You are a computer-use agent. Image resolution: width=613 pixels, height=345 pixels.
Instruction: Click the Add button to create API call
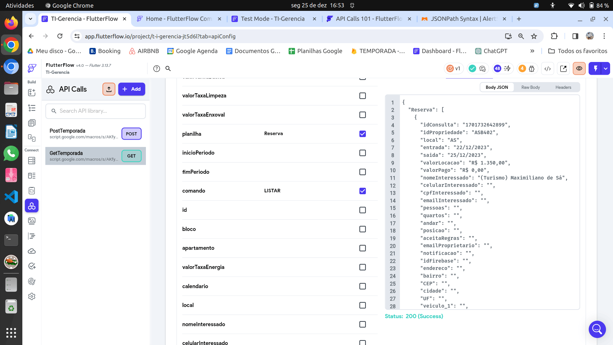click(x=131, y=89)
